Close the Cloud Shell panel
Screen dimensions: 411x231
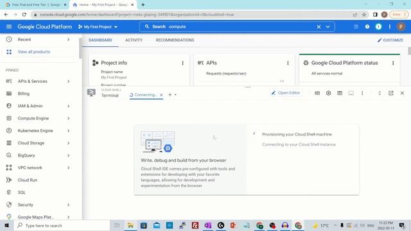point(402,93)
